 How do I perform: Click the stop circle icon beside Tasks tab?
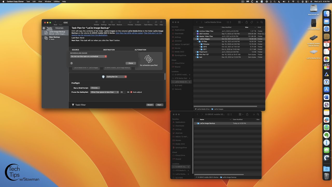44,28
